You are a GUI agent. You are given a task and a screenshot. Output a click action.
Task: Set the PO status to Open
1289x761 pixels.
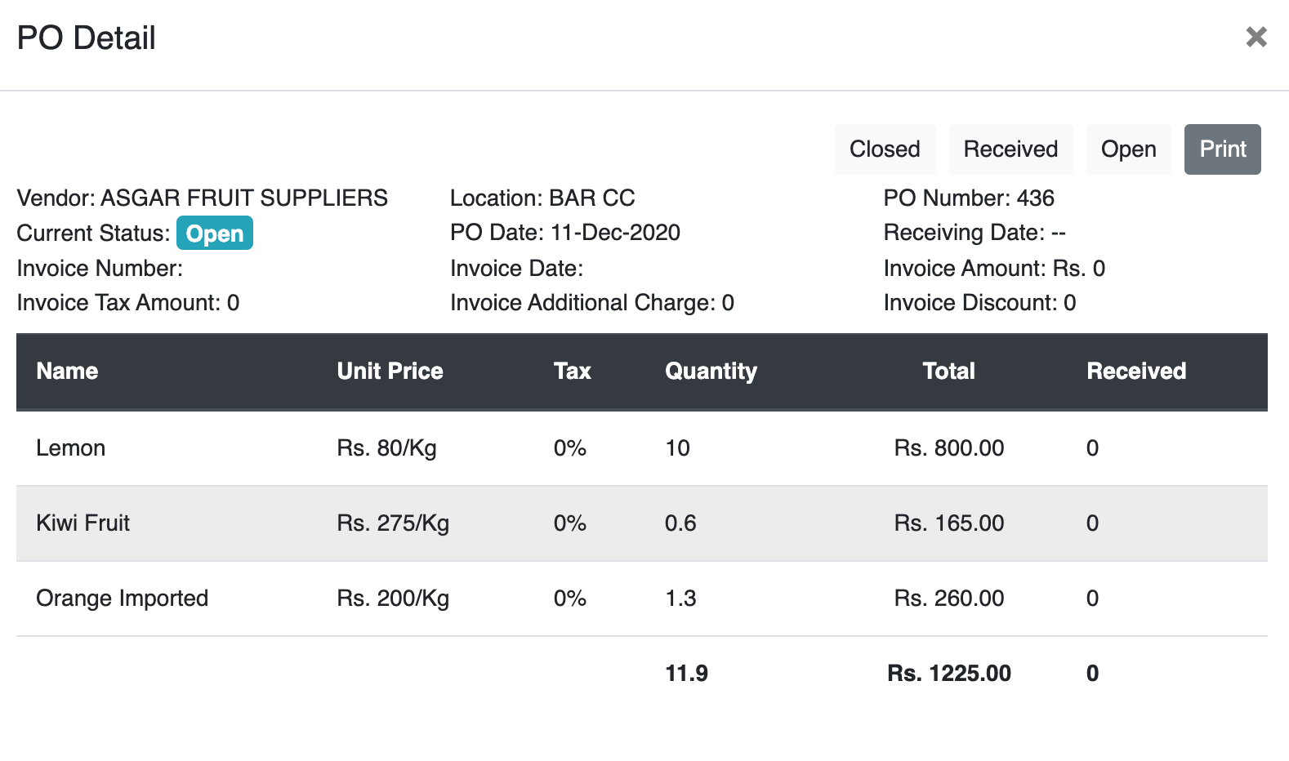point(1129,149)
